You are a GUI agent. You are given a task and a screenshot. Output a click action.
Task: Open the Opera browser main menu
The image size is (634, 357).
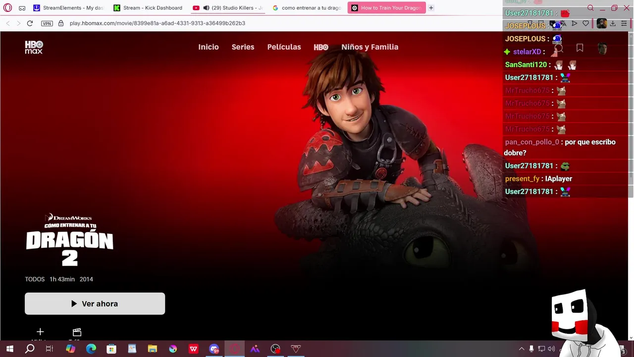[x=7, y=8]
